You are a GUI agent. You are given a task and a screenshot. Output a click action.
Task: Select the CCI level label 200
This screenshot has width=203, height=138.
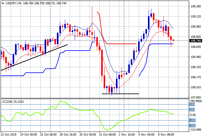(192, 105)
